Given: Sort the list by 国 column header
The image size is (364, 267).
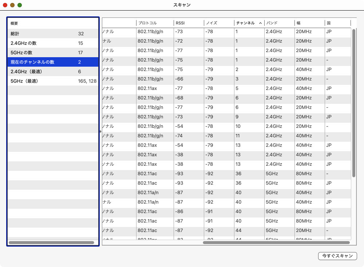Looking at the screenshot, I should [337, 23].
